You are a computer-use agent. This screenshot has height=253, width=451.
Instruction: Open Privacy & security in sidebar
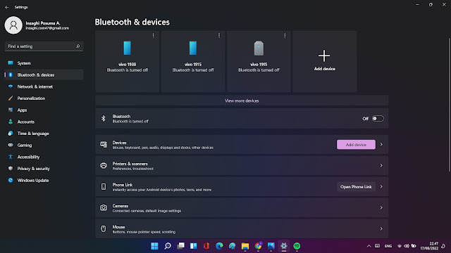(44, 169)
